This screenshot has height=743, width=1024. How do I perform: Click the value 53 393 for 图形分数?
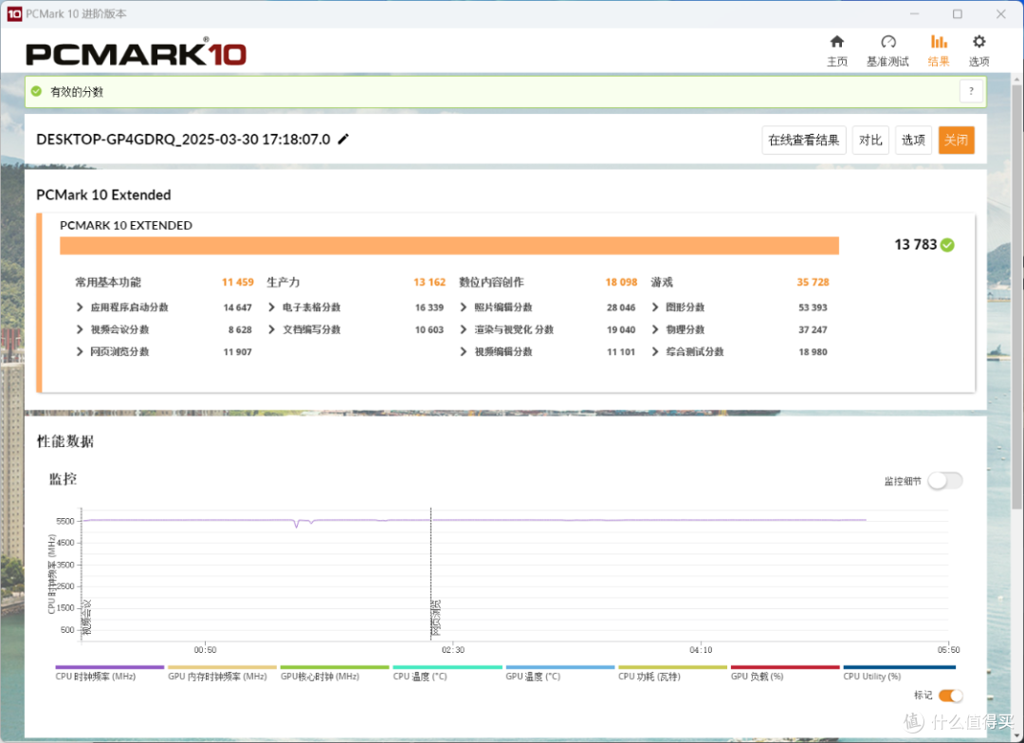tap(813, 307)
